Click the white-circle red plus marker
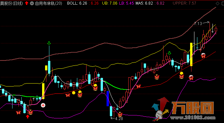 coord(43,106)
